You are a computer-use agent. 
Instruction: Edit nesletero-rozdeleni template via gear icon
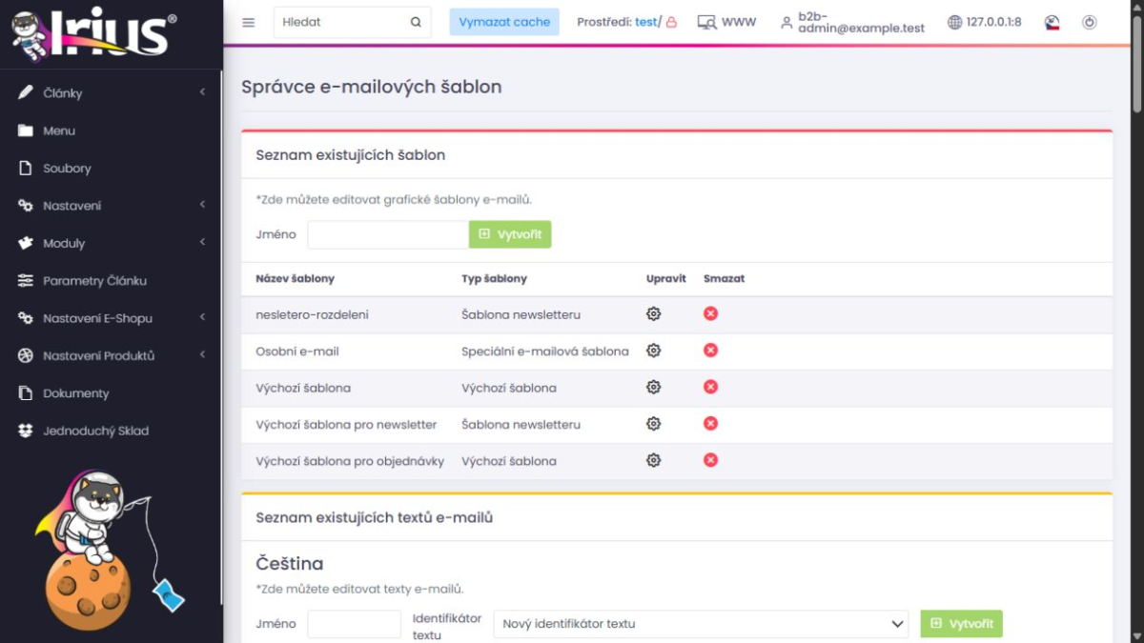click(653, 313)
